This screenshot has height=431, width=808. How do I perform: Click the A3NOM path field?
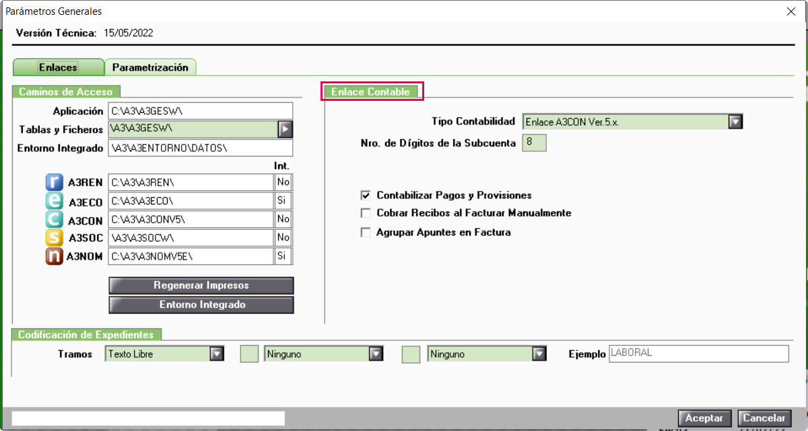click(x=191, y=256)
